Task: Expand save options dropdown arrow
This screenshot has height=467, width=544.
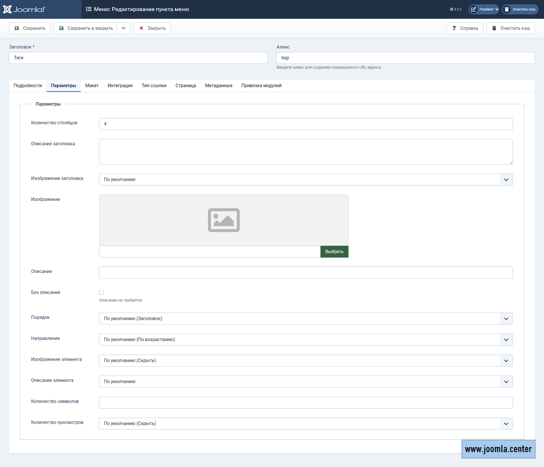Action: coord(124,28)
